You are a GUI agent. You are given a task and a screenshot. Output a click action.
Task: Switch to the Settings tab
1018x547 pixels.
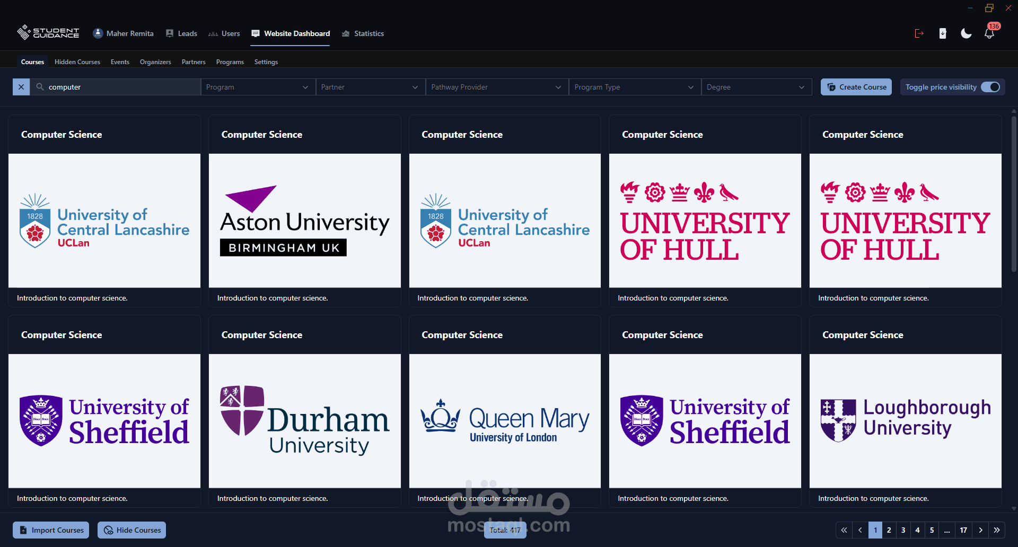(x=266, y=62)
